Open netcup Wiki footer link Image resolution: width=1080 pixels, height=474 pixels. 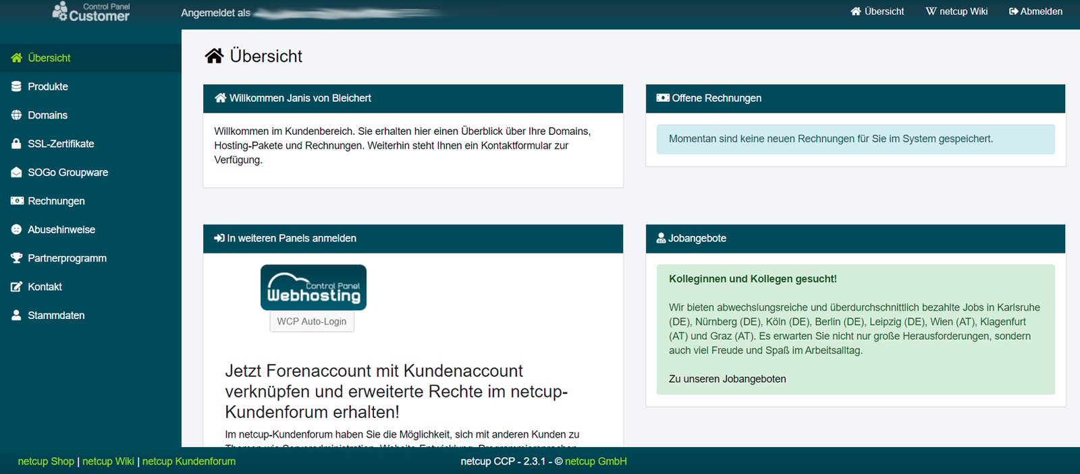pos(108,461)
